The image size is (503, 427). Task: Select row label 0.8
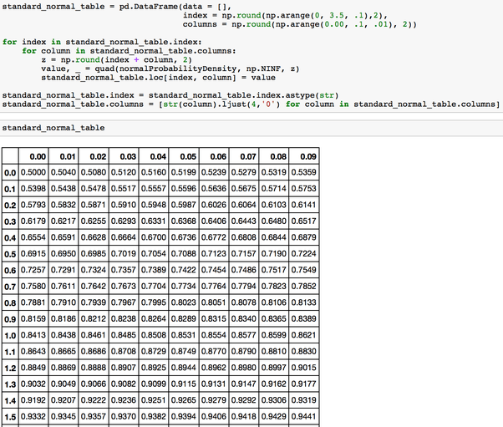[x=10, y=302]
